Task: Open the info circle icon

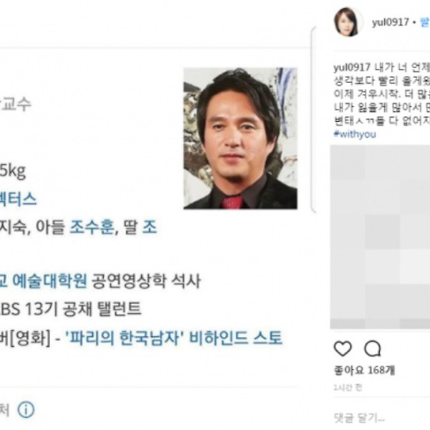Action: 26,410
